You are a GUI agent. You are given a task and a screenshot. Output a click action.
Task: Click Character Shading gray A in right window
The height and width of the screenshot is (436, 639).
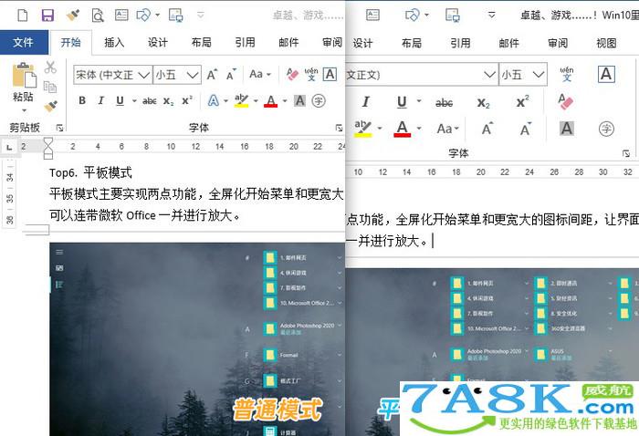click(x=567, y=129)
